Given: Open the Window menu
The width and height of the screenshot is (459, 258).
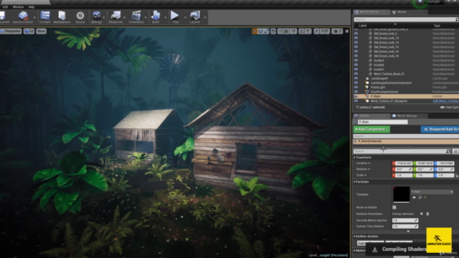Looking at the screenshot, I should [x=18, y=6].
